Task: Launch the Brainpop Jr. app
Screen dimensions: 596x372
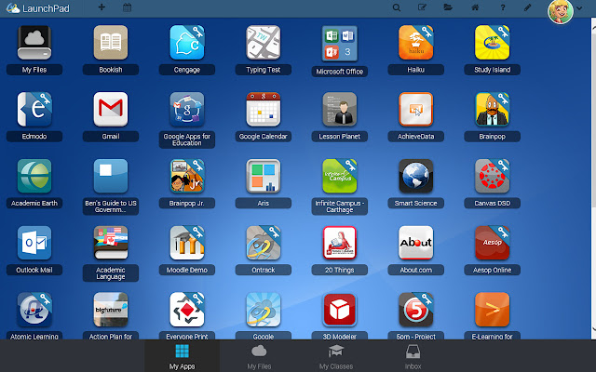Action: point(187,176)
